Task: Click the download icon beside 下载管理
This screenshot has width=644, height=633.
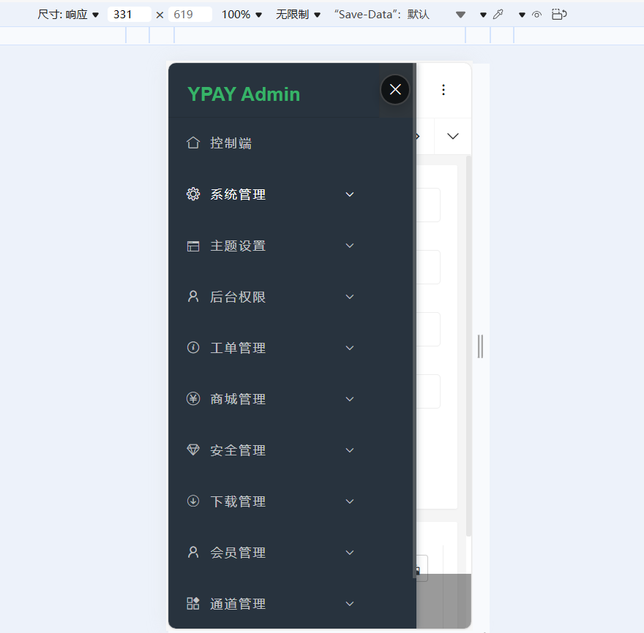Action: (192, 501)
